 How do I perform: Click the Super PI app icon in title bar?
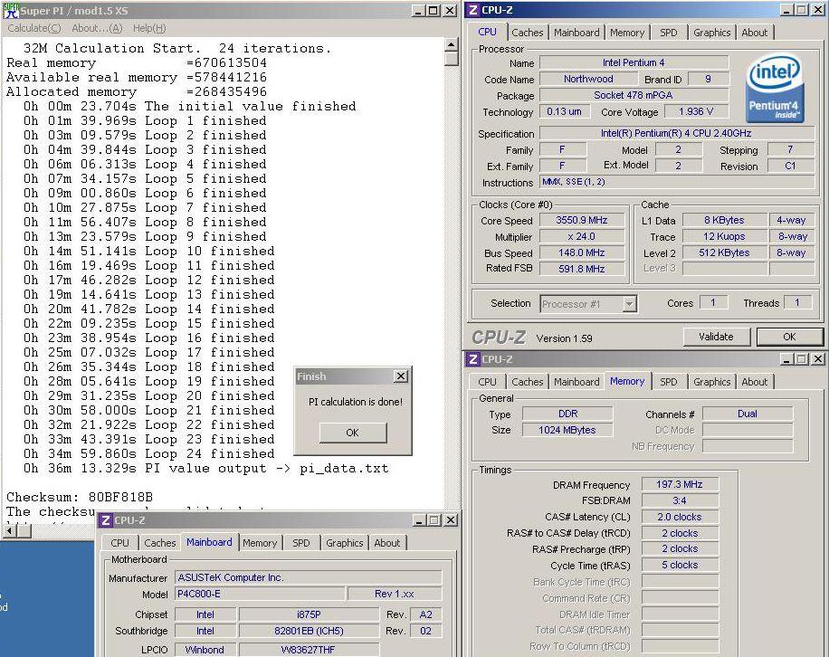click(x=11, y=11)
